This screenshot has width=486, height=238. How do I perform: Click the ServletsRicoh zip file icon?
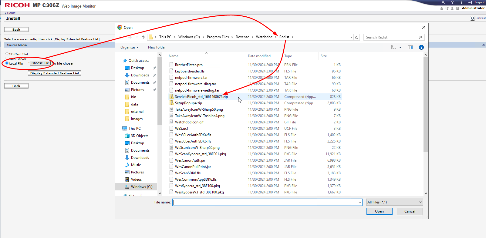coord(171,97)
